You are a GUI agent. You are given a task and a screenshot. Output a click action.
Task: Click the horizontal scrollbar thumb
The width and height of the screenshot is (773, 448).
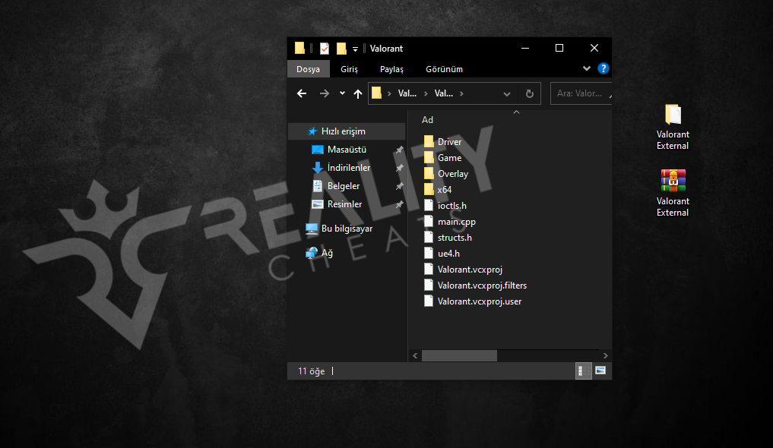coord(459,355)
